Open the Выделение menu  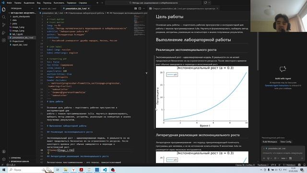pyautogui.click(x=29, y=3)
